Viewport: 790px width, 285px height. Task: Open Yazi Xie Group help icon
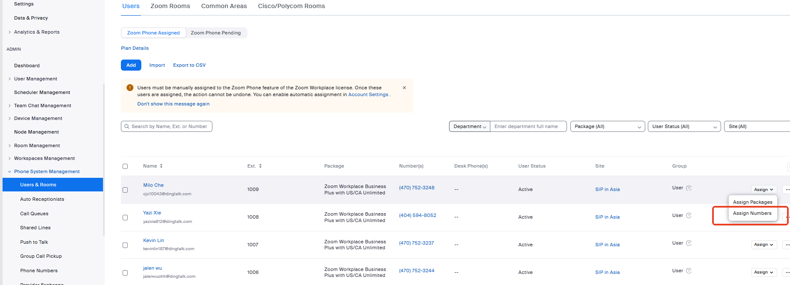point(689,216)
